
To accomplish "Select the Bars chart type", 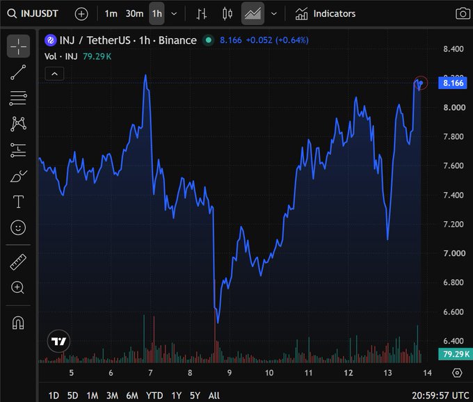I will tap(201, 14).
